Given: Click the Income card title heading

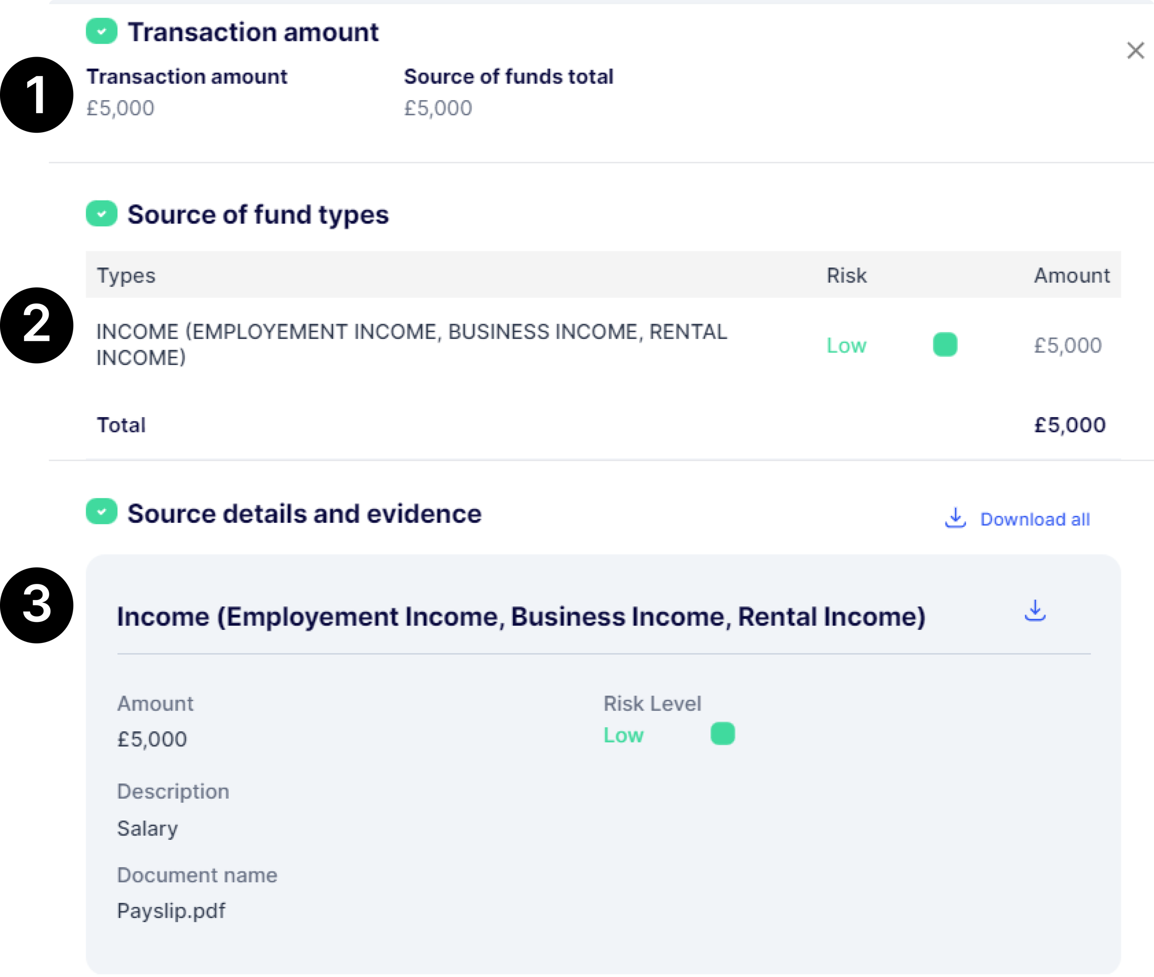Looking at the screenshot, I should pos(521,617).
